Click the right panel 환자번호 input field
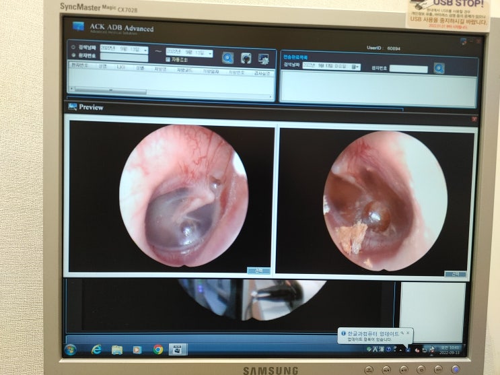This screenshot has height=375, width=500. click(408, 69)
